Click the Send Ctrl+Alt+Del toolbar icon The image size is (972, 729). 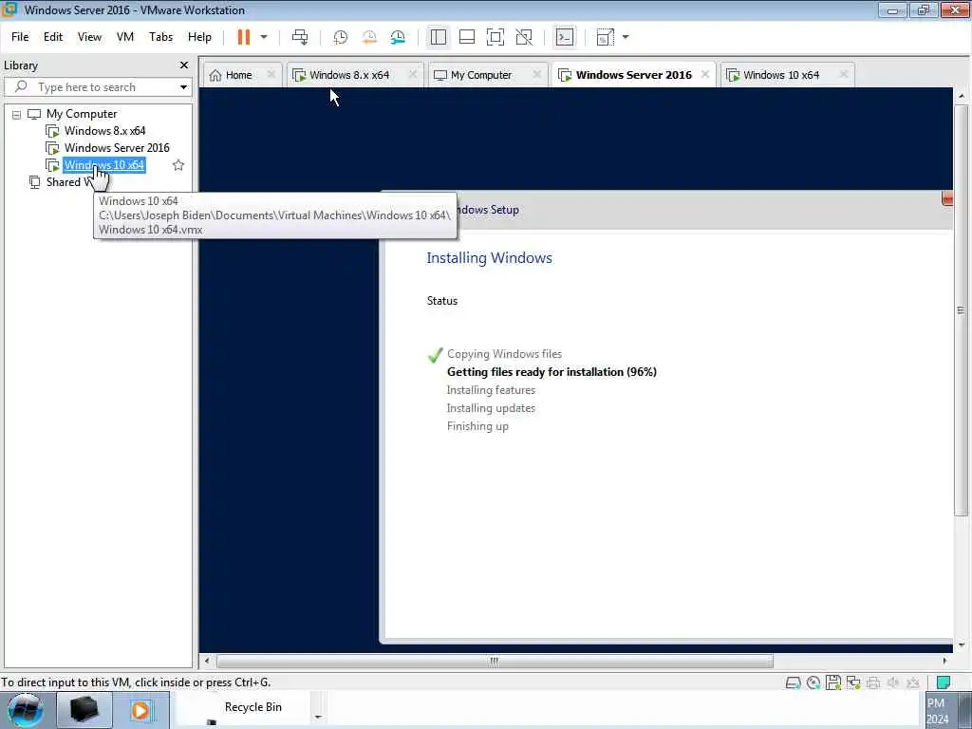[300, 37]
